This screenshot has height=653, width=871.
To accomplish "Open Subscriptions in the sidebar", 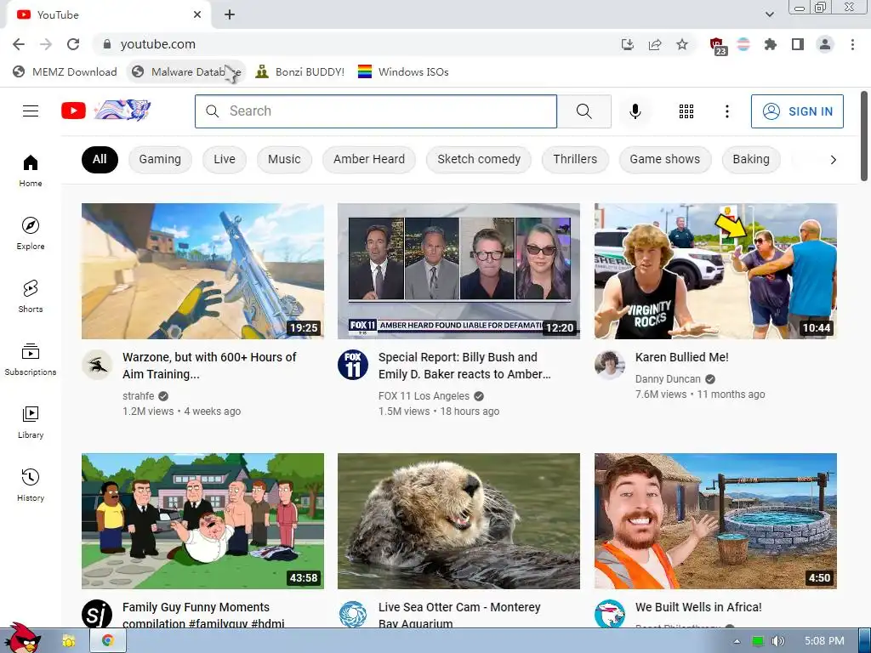I will click(31, 360).
